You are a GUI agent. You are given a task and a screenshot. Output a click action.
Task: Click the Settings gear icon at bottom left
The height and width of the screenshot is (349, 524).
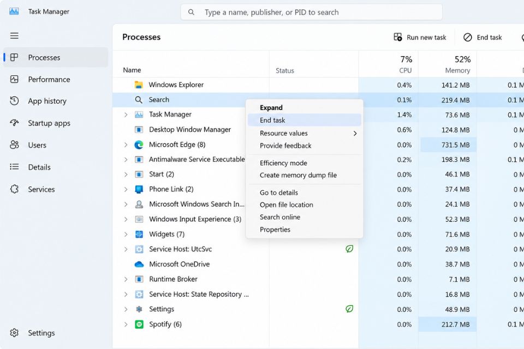tap(14, 333)
